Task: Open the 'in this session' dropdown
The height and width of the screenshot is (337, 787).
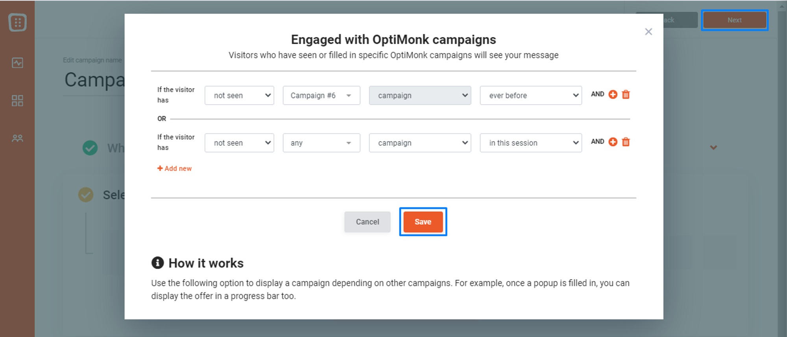Action: tap(531, 143)
